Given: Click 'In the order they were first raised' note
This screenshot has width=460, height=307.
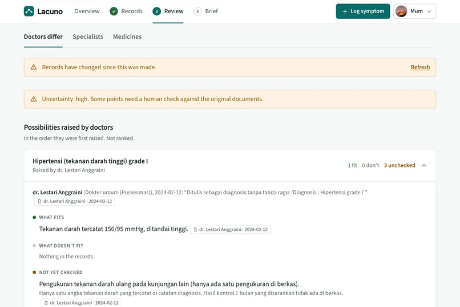Looking at the screenshot, I should [x=79, y=138].
